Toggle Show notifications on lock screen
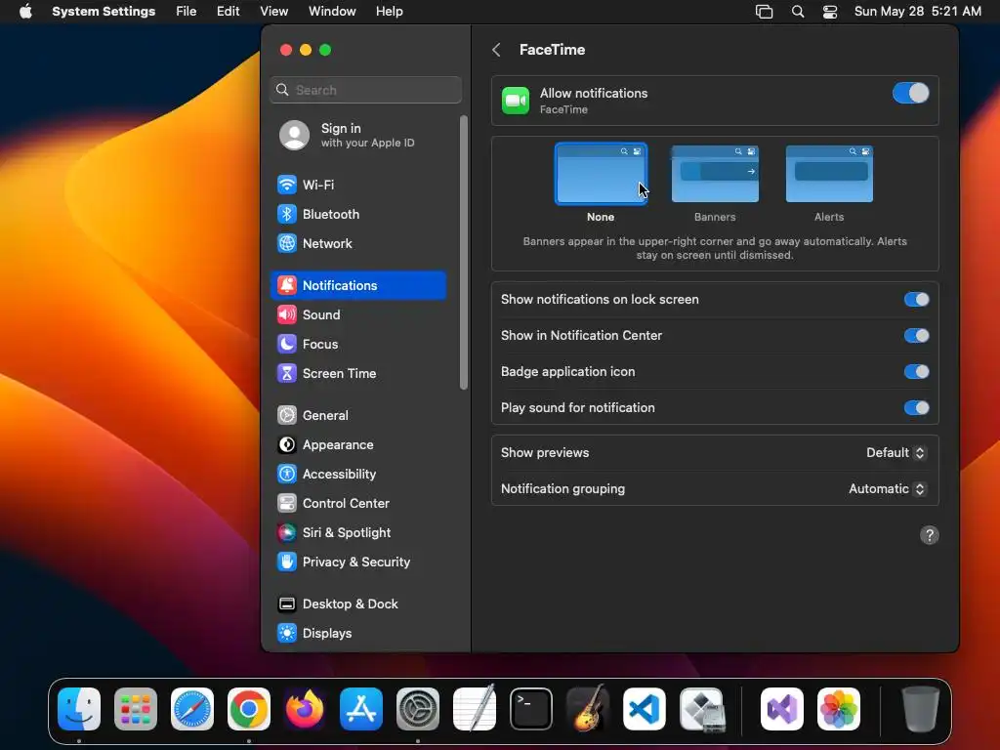Screen dimensions: 1000x750 coord(916,300)
